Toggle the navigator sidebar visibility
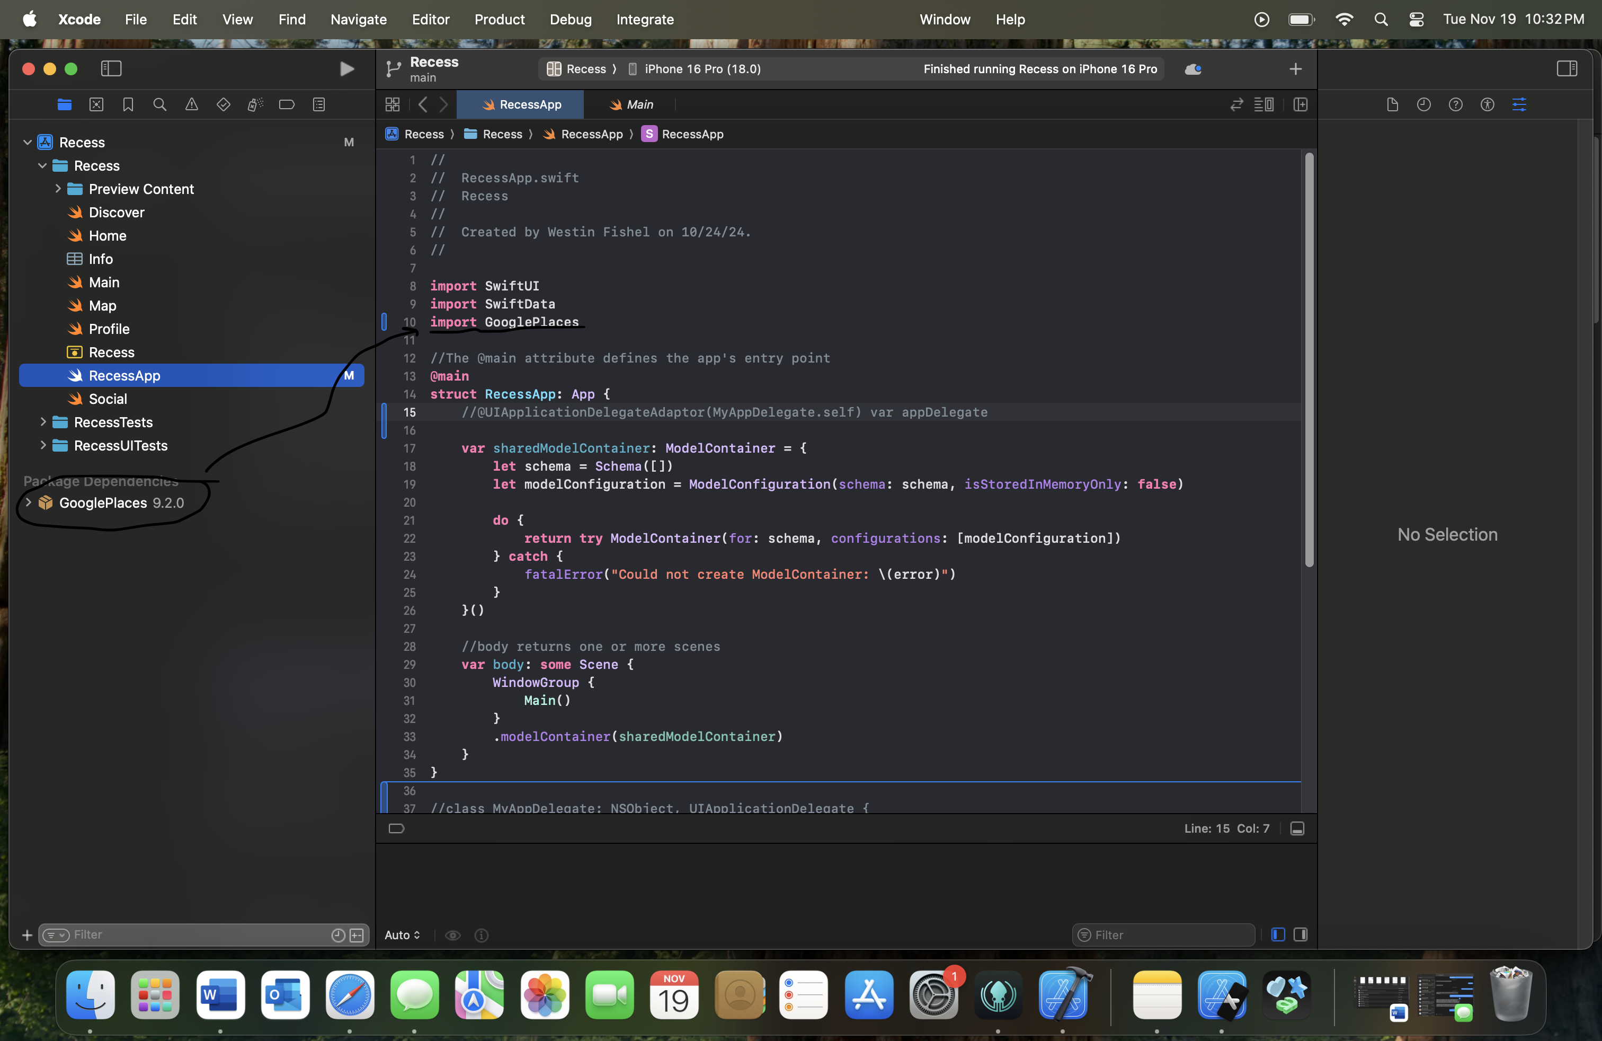Image resolution: width=1602 pixels, height=1041 pixels. pyautogui.click(x=111, y=69)
